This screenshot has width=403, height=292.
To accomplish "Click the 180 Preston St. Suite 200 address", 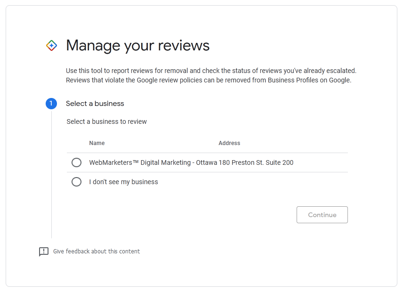I will pos(257,162).
